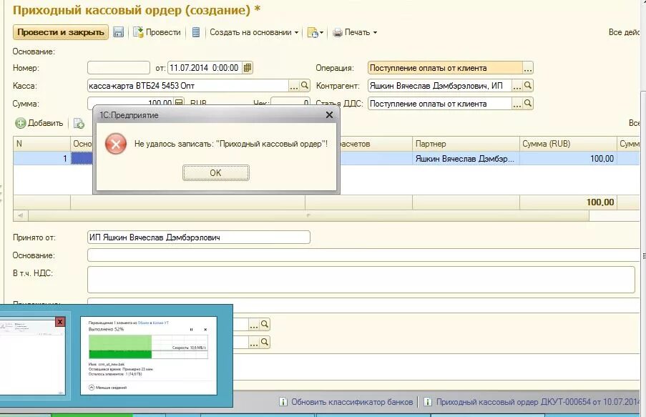
Task: Open the Создать на основании dropdown
Action: point(254,32)
